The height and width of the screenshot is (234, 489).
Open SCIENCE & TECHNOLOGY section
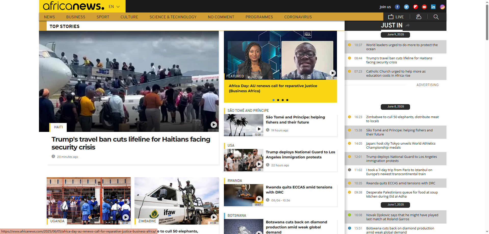173,17
